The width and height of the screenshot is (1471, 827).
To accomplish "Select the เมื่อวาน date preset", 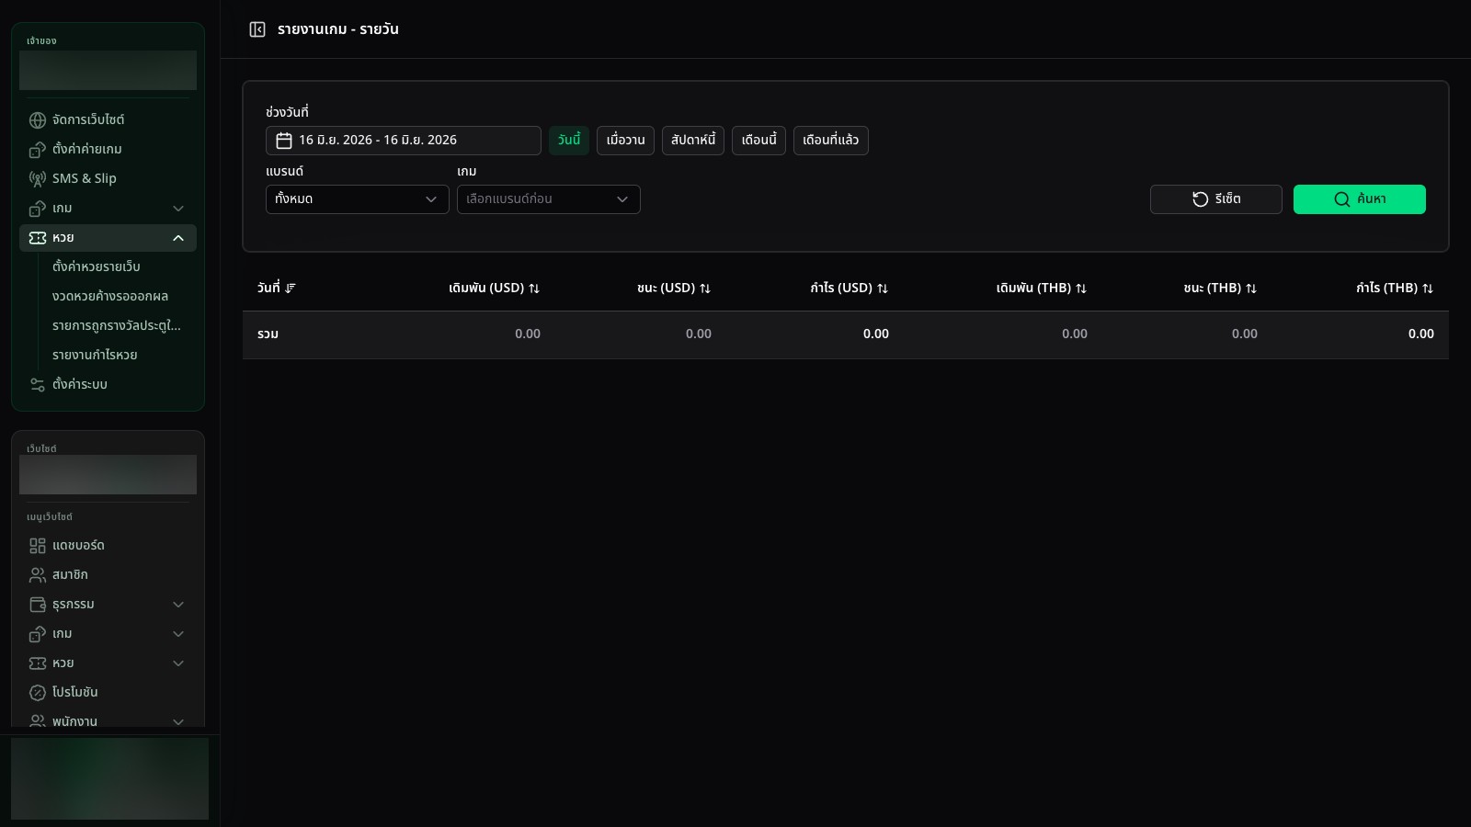I will [x=625, y=141].
